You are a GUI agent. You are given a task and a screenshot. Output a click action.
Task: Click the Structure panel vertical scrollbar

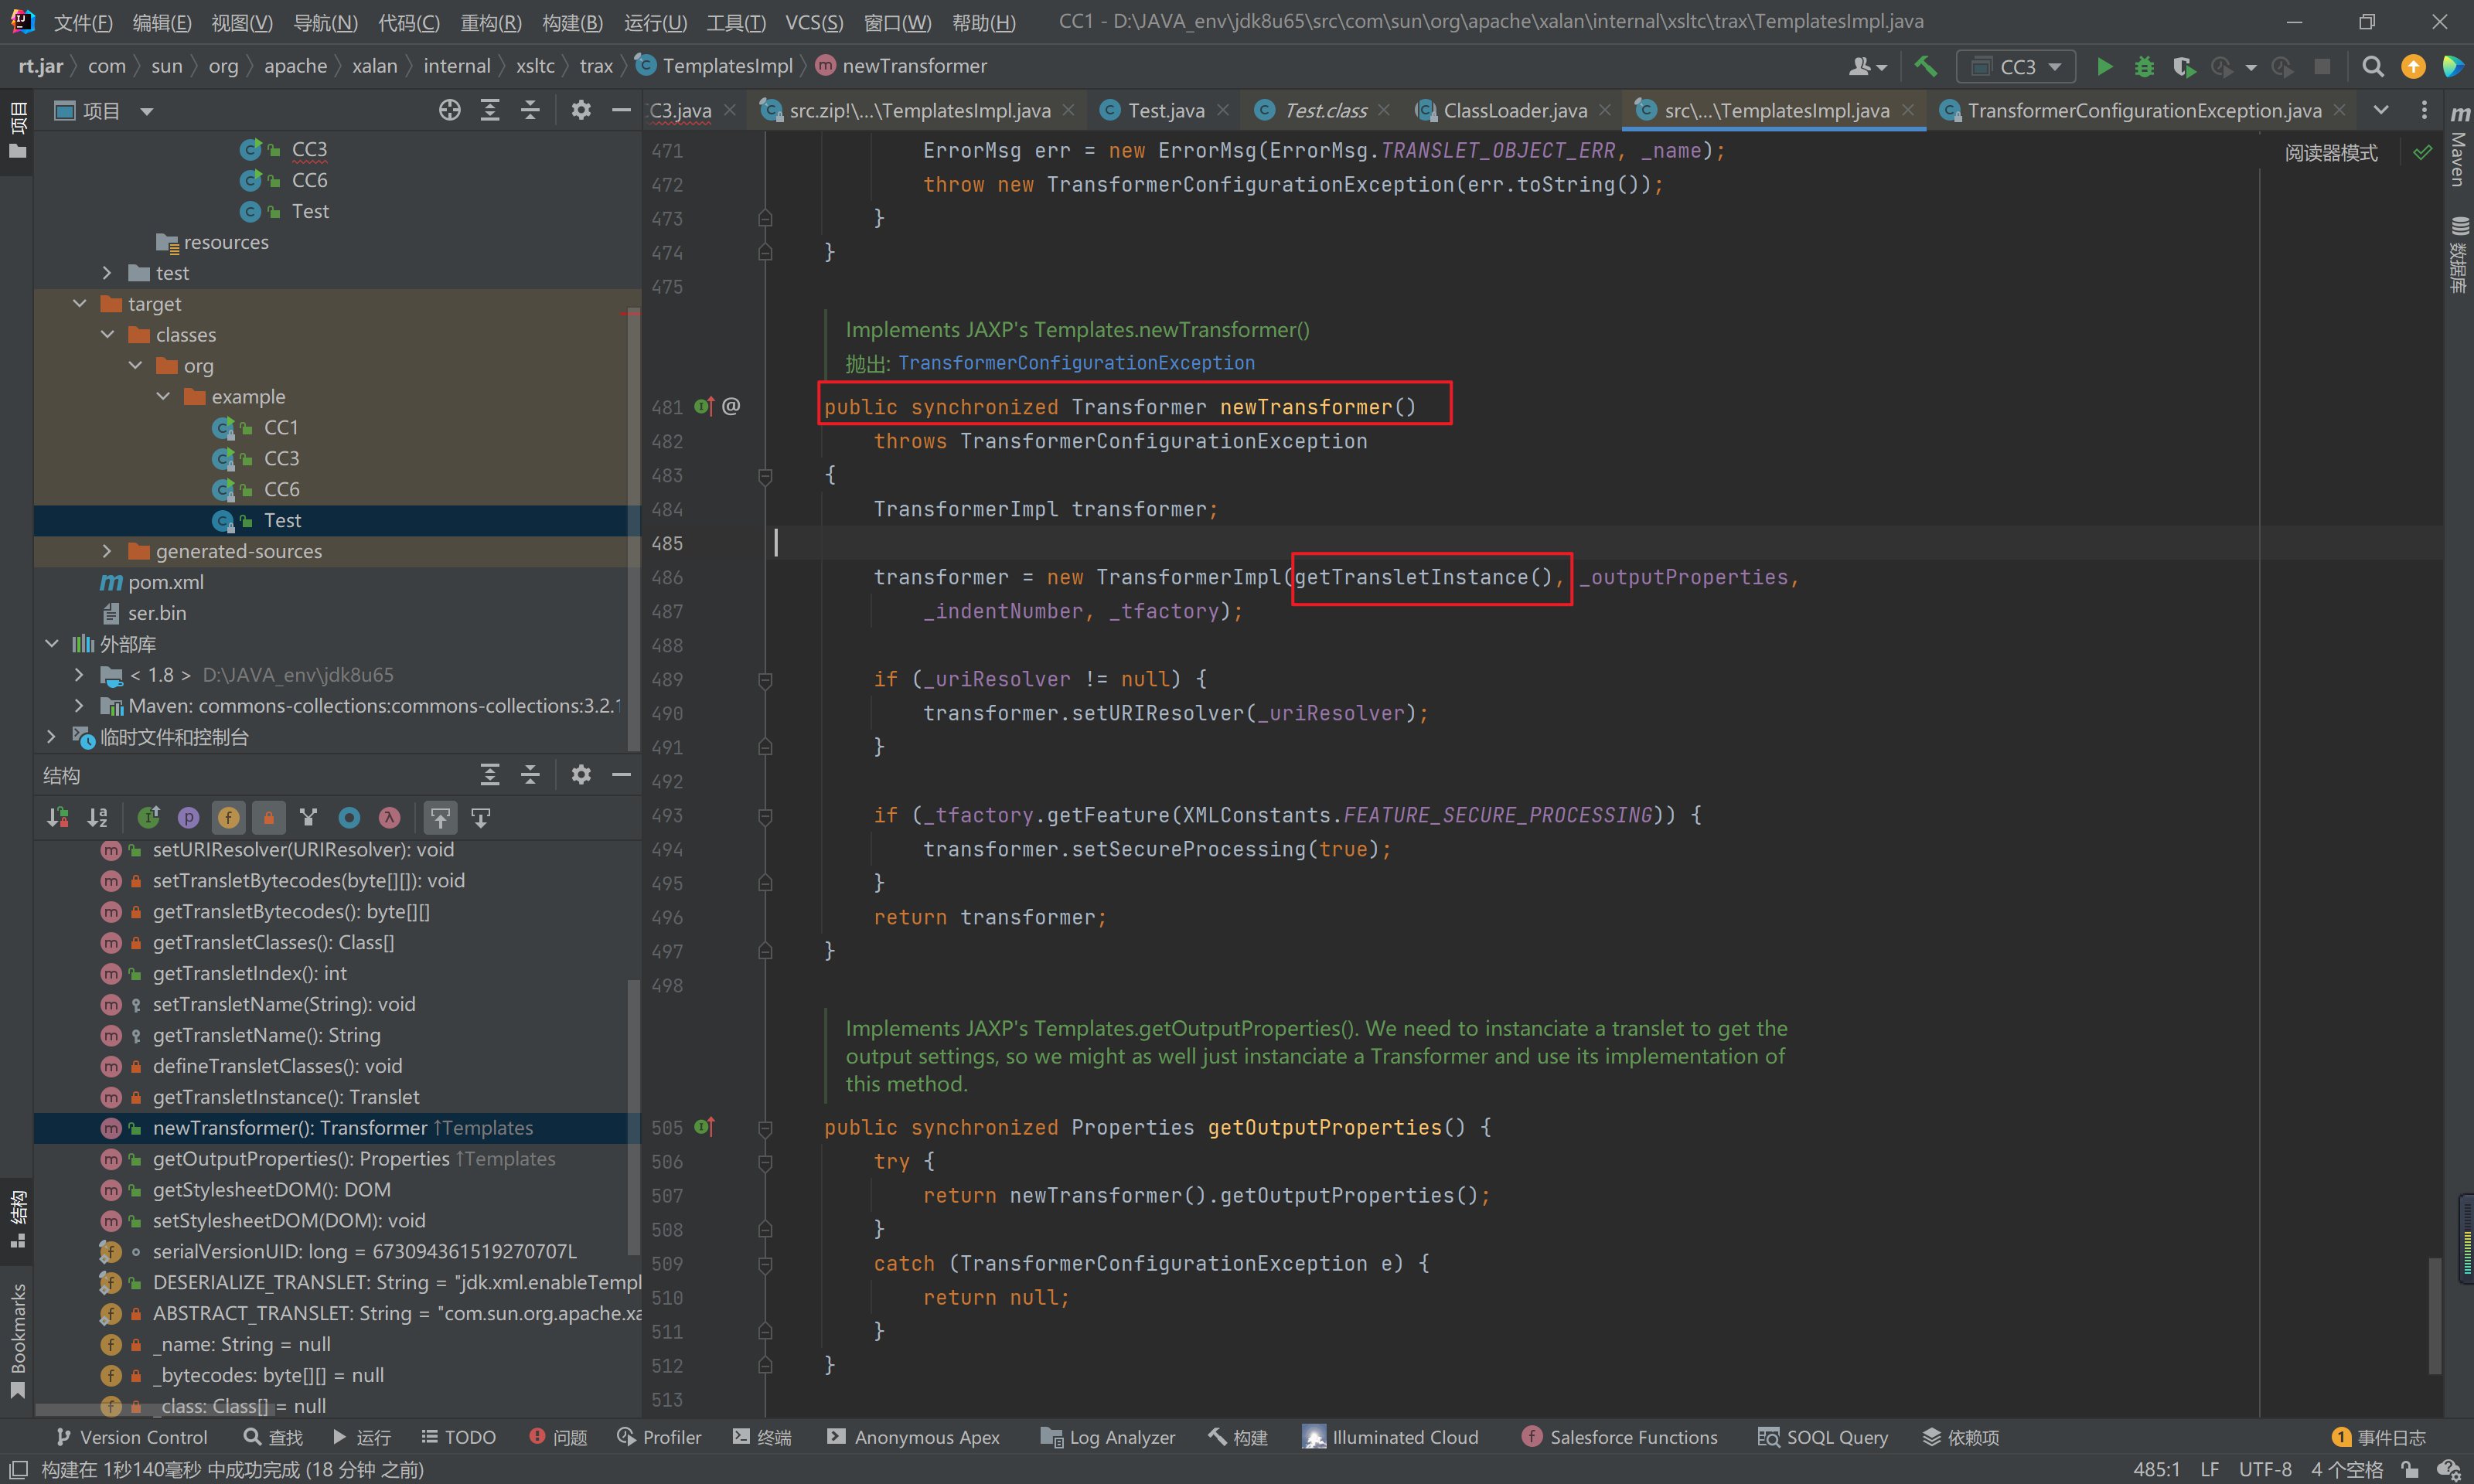tap(633, 1115)
